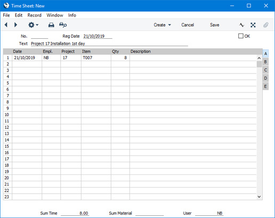Click the link manager cross-arrows icon
Image resolution: width=275 pixels, height=218 pixels.
tap(253, 25)
